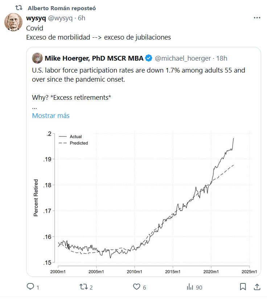The height and width of the screenshot is (299, 267).
Task: Click Alberto Román reposteó label
Action: click(62, 8)
